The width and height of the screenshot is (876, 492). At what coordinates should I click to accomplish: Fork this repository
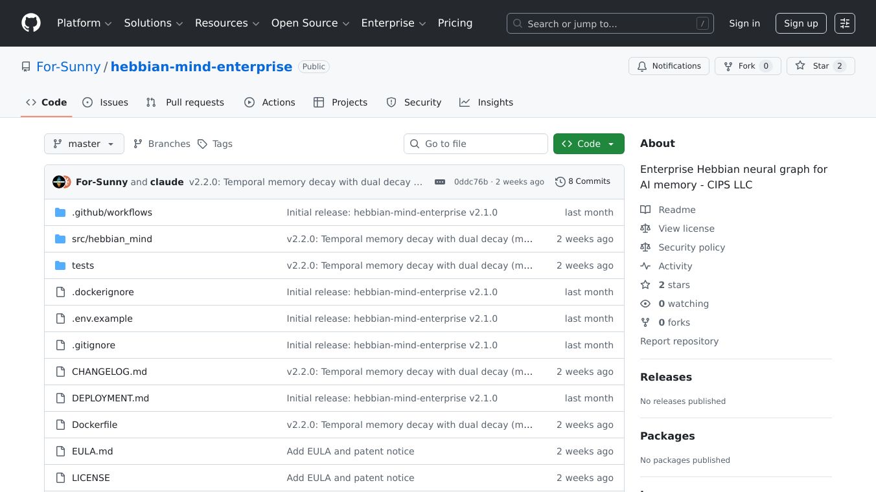[x=747, y=66]
